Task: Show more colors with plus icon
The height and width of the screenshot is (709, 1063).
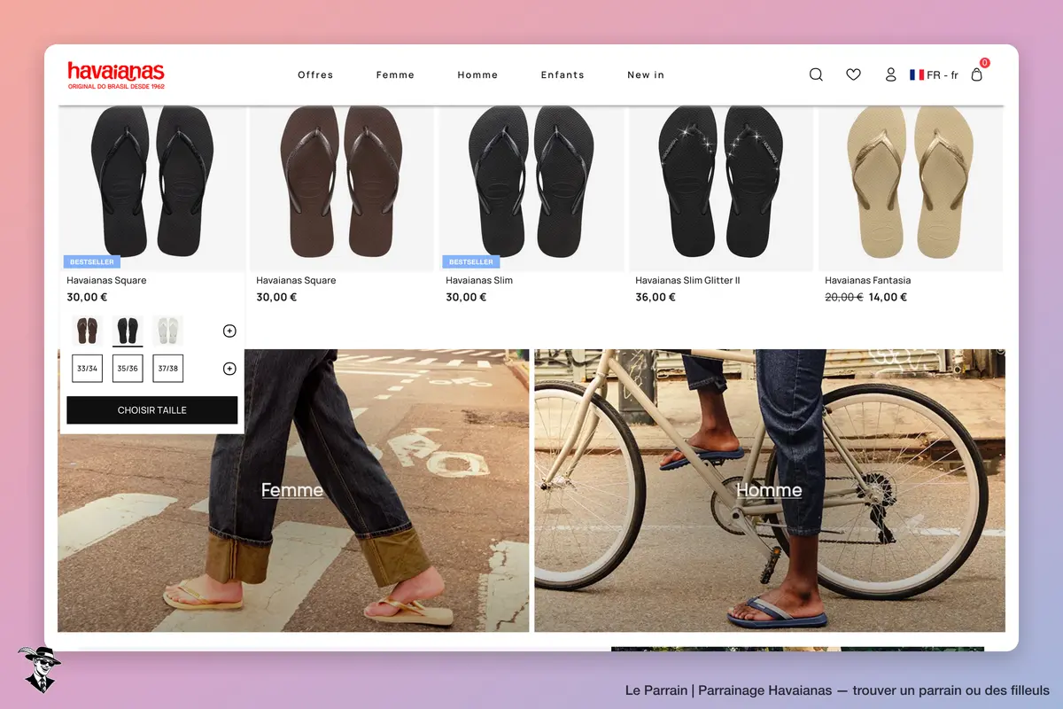Action: click(x=229, y=331)
